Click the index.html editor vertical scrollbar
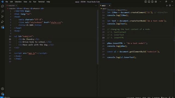The image size is (175, 98). (98, 37)
